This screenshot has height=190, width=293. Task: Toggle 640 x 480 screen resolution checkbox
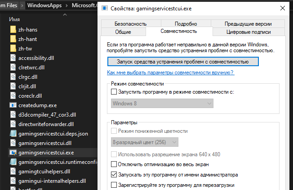(114, 154)
